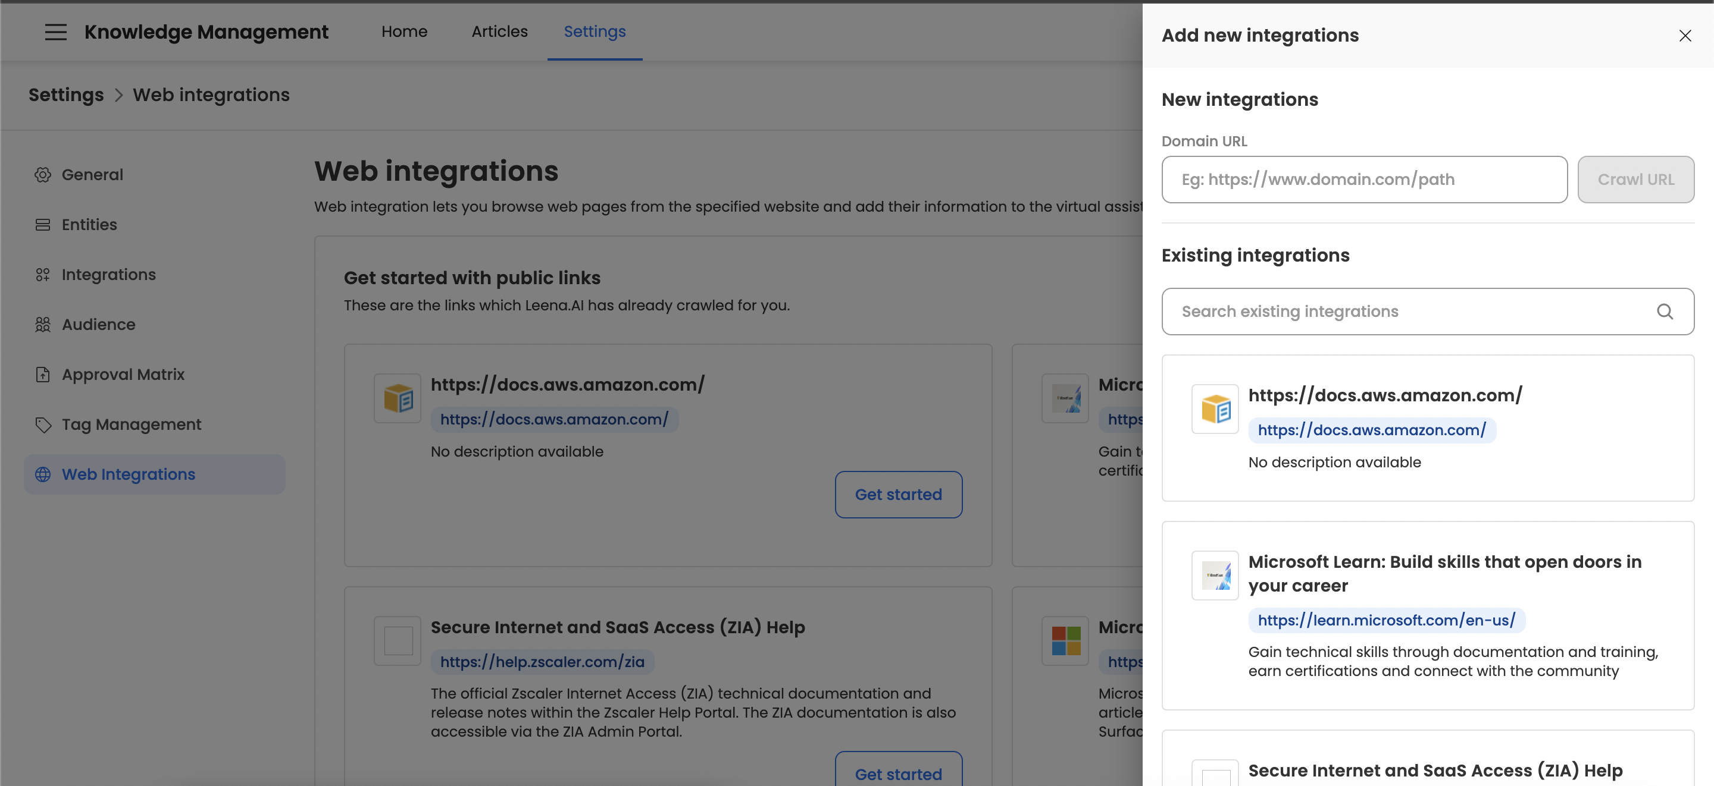Click the Settings breadcrumb link
1714x786 pixels.
pyautogui.click(x=66, y=95)
